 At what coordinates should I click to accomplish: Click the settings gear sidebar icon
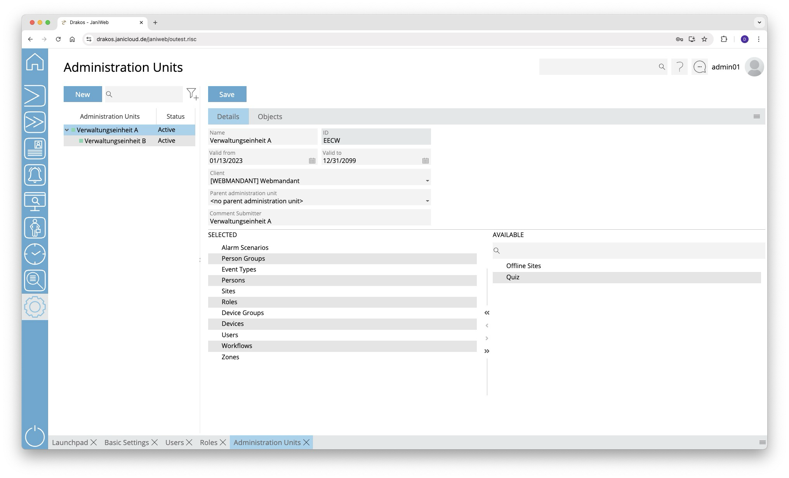pyautogui.click(x=35, y=307)
